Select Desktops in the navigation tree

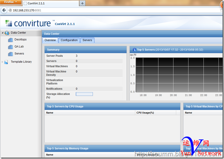[20, 39]
